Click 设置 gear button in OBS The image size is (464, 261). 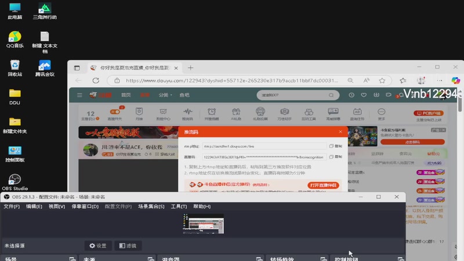tap(98, 245)
